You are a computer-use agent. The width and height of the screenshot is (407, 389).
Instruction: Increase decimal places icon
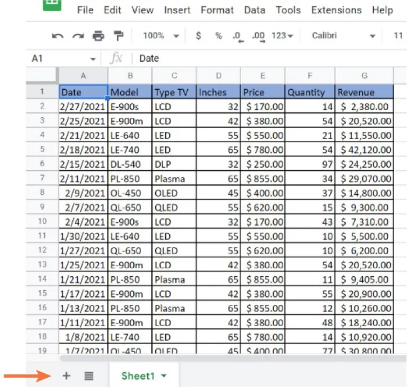(258, 36)
